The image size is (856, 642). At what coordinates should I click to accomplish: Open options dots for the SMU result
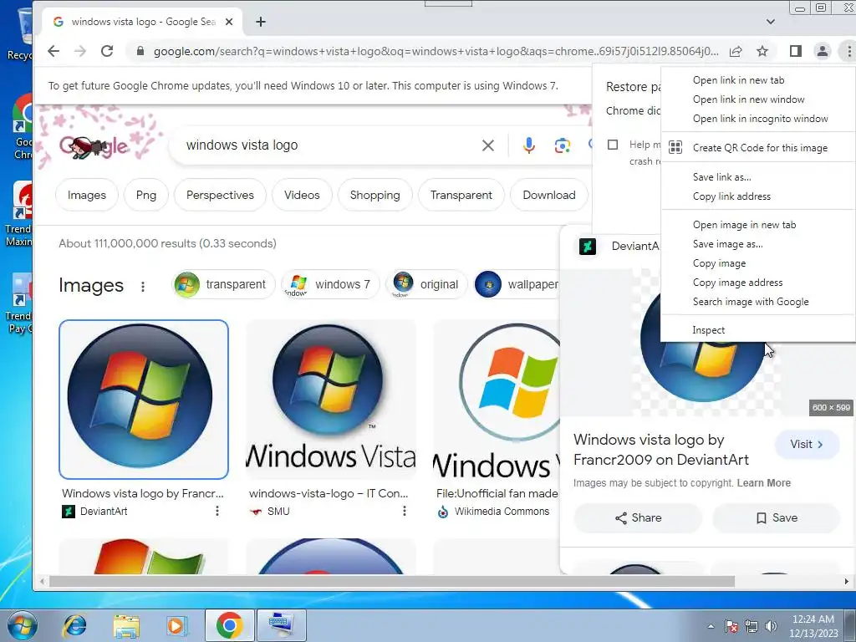click(x=404, y=511)
